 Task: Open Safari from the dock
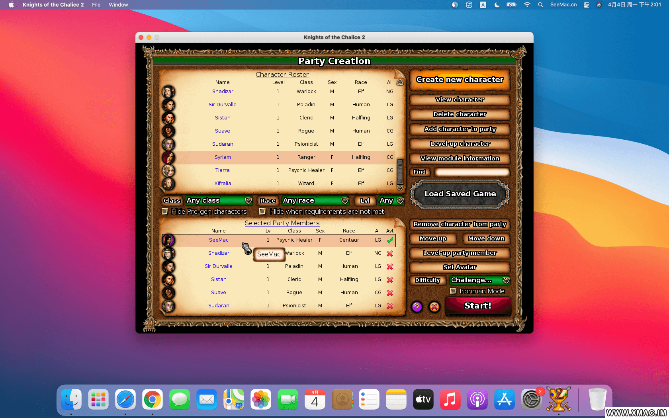(125, 399)
